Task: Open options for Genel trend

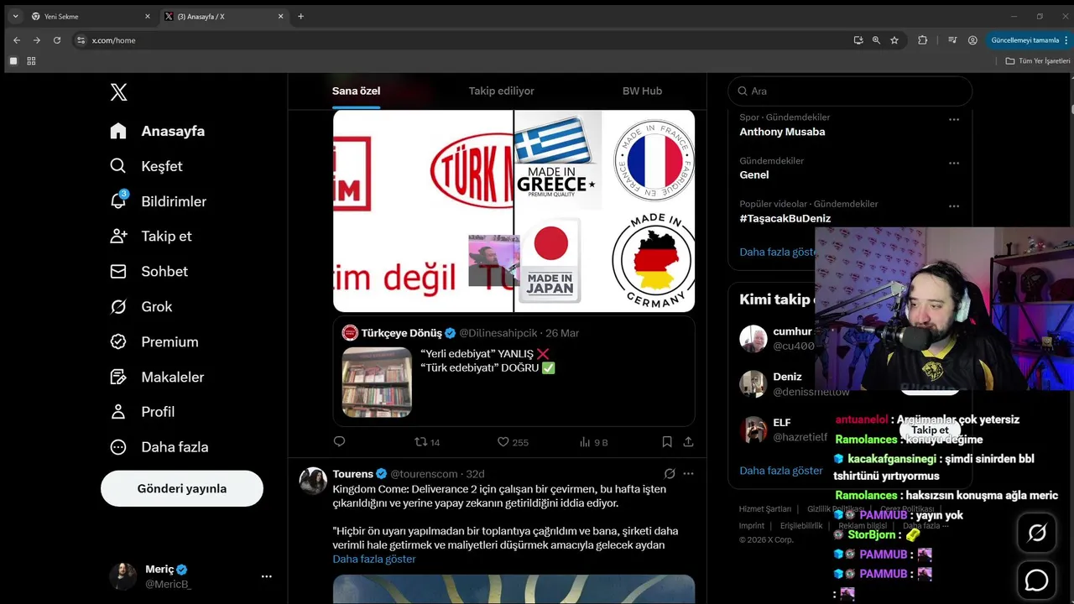Action: coord(954,163)
